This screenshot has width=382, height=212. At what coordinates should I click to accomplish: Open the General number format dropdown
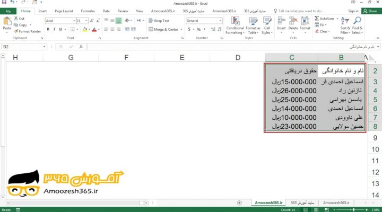click(x=220, y=21)
